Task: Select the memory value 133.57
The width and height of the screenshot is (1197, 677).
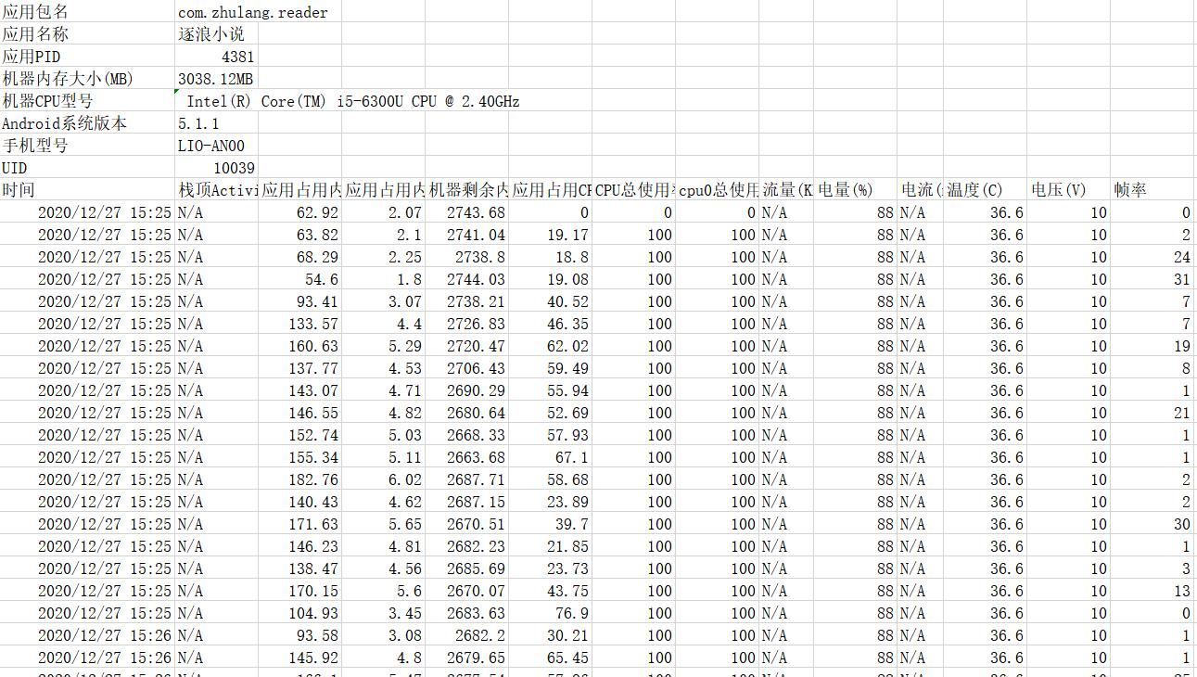Action: click(x=300, y=324)
